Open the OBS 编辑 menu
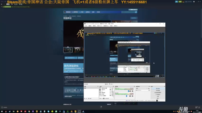This screenshot has height=113, width=202. (90, 26)
